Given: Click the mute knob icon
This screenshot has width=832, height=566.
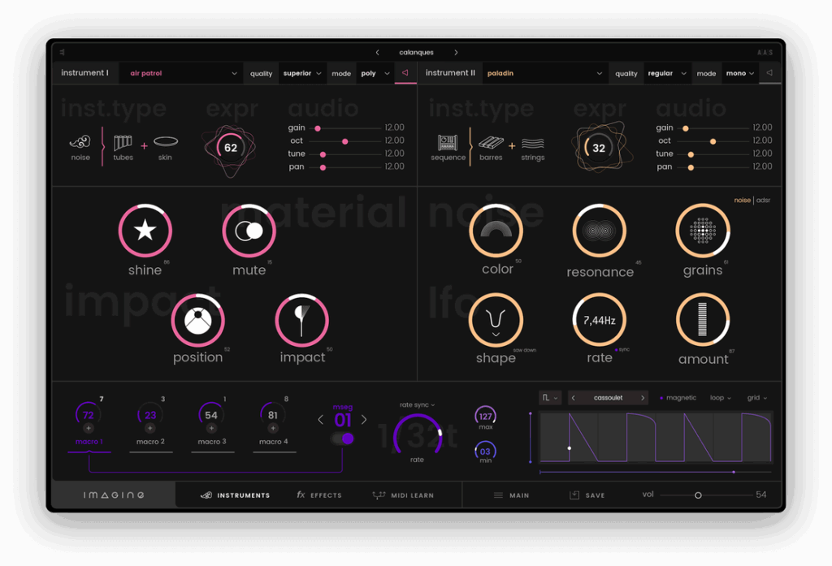Looking at the screenshot, I should pyautogui.click(x=249, y=231).
